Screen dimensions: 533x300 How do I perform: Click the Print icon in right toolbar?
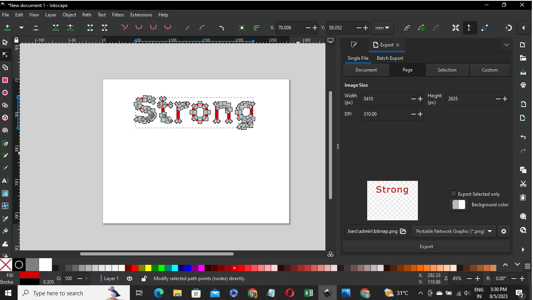(x=523, y=85)
